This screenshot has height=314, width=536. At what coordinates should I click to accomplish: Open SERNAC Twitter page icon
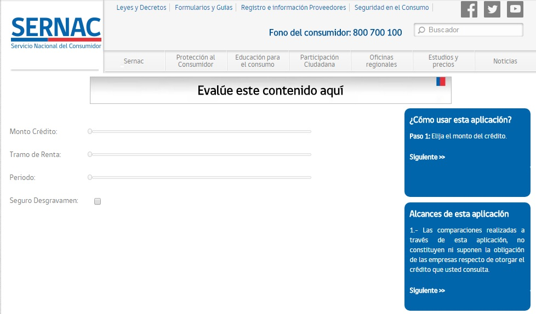click(x=492, y=9)
